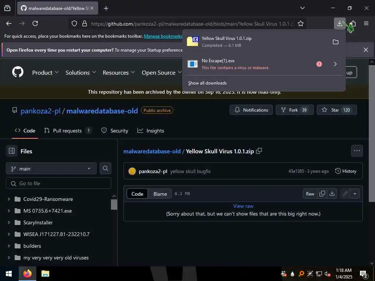The height and width of the screenshot is (281, 375).
Task: Close the malwaredatabase-old tab
Action: pos(92,8)
